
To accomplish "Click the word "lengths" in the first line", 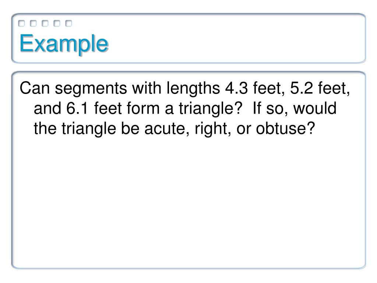I will tap(193, 89).
